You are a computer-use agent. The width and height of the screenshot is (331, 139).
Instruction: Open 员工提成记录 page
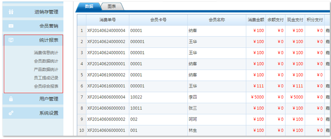[46, 78]
